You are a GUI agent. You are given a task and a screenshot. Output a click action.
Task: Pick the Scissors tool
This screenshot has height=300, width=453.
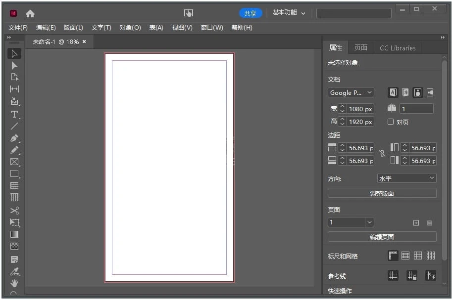click(x=14, y=211)
